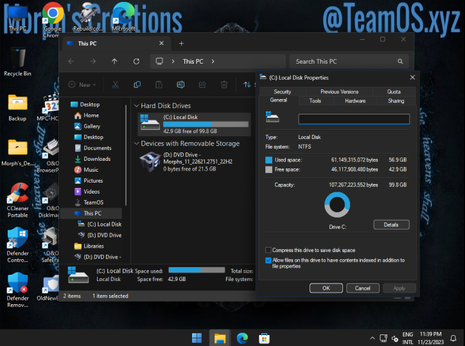The width and height of the screenshot is (465, 346).
Task: Add a new Explorer tab
Action: pos(181,43)
